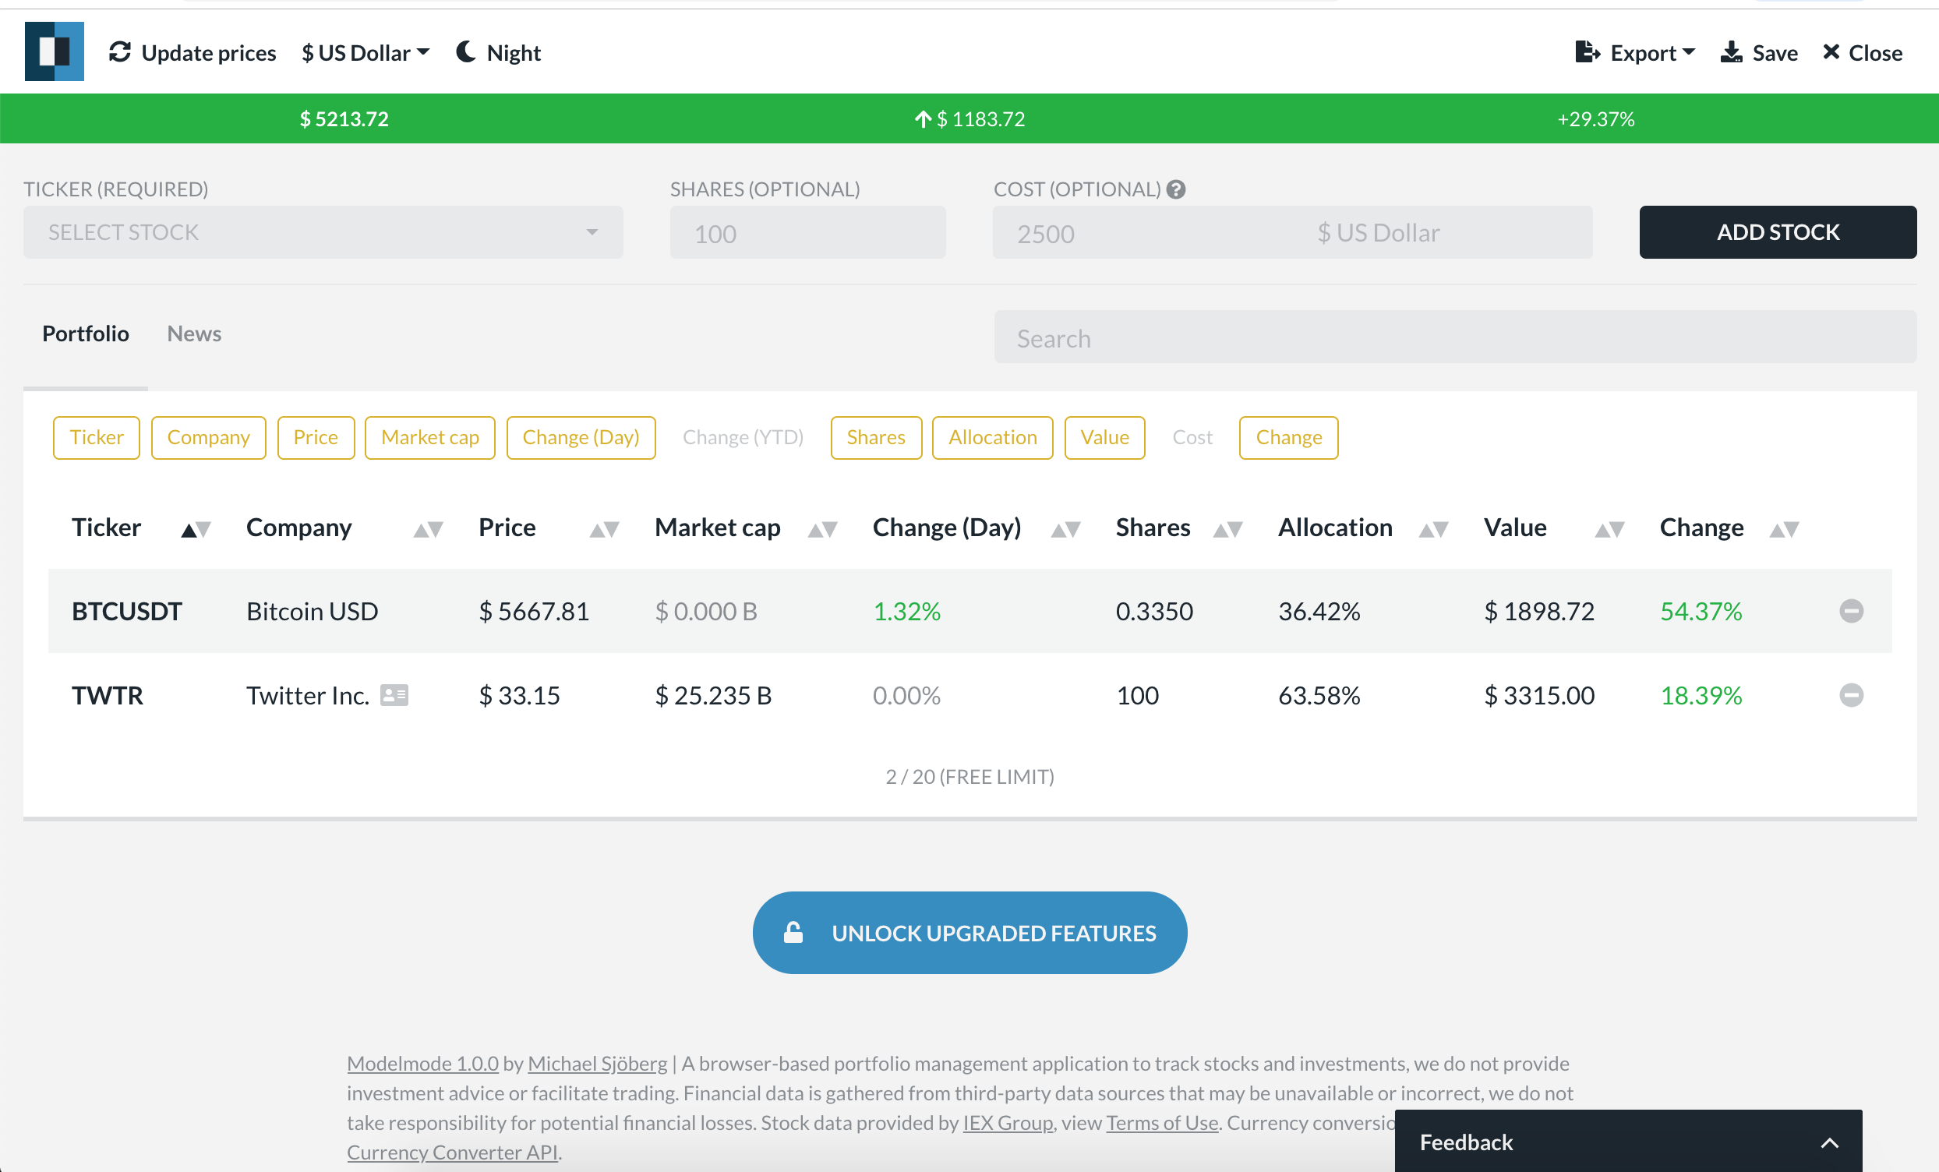Image resolution: width=1939 pixels, height=1172 pixels.
Task: Switch to Night mode via moon icon
Action: click(x=466, y=52)
